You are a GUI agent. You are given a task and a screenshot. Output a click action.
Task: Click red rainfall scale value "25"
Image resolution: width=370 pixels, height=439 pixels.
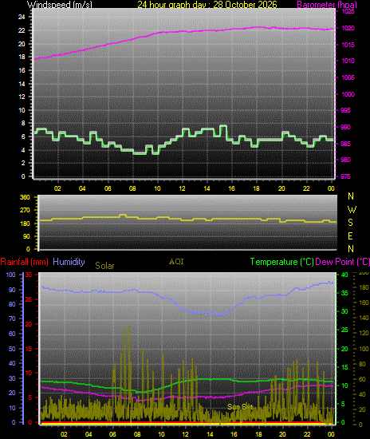point(28,299)
